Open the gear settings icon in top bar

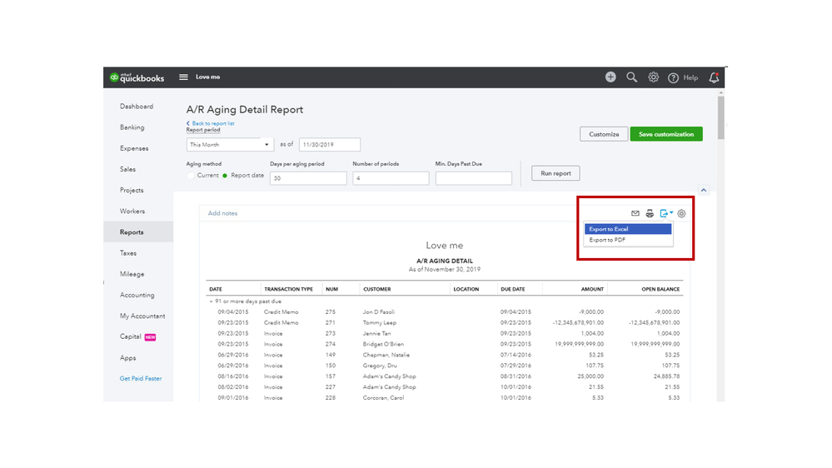coord(654,77)
